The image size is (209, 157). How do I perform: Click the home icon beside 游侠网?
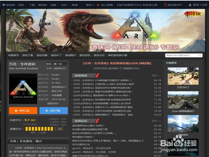[4, 5]
